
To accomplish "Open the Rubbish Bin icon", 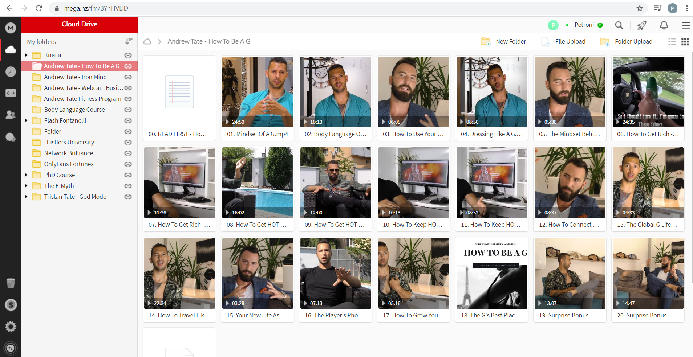I will point(11,283).
